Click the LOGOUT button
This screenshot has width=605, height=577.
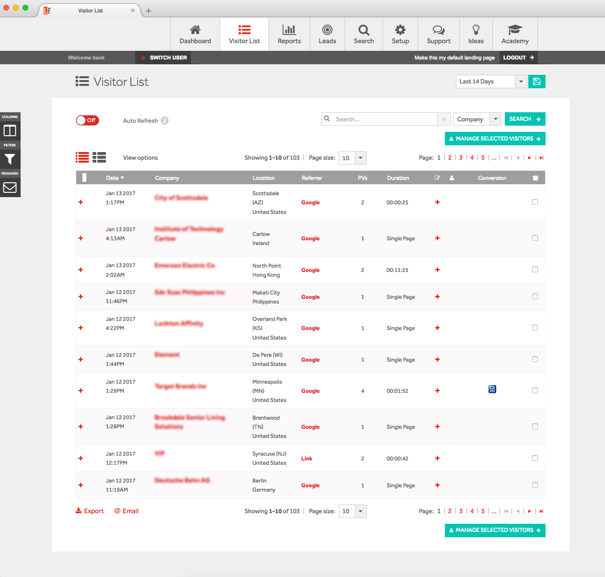point(518,58)
